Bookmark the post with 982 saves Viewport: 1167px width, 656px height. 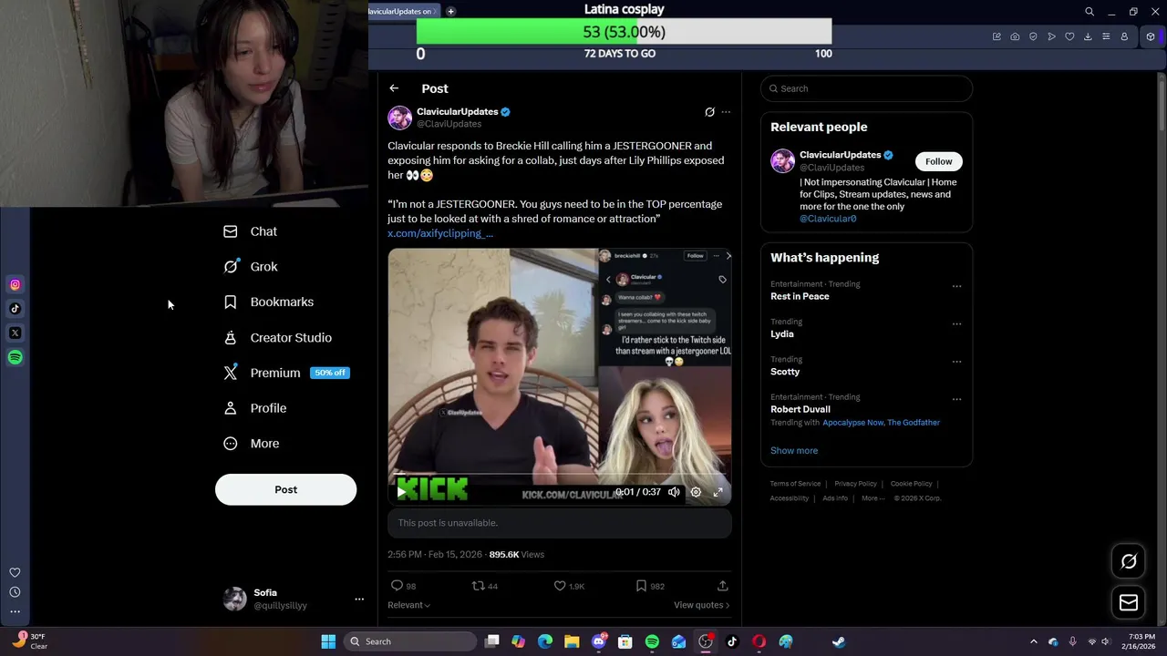click(641, 586)
